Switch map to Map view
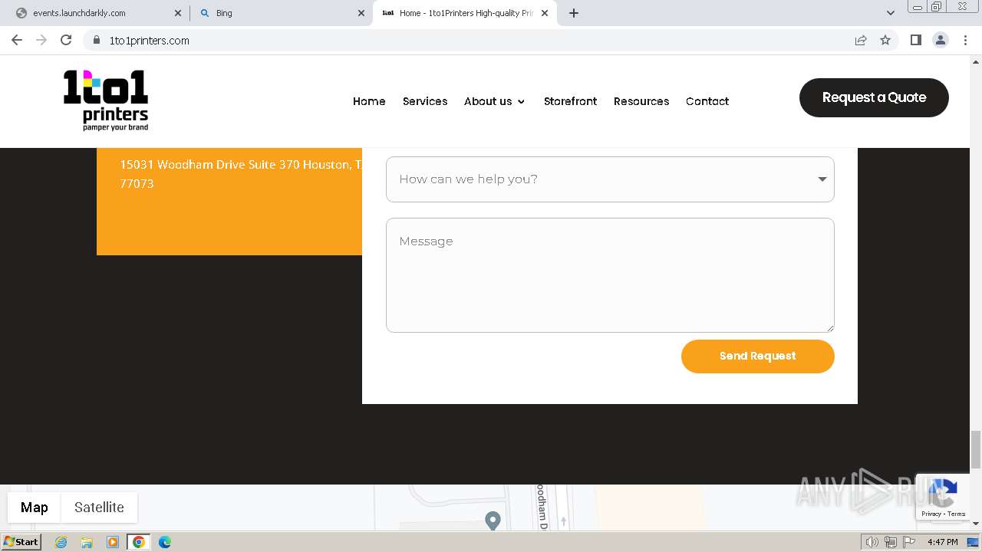The width and height of the screenshot is (982, 552). click(34, 508)
